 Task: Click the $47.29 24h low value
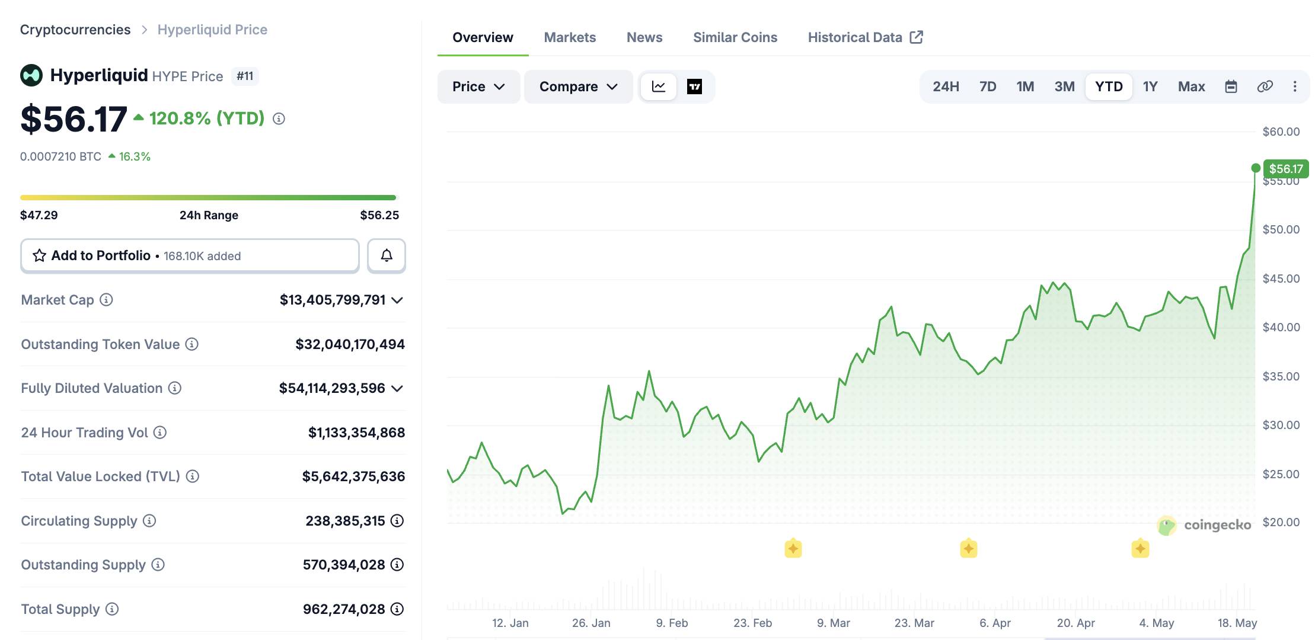39,215
